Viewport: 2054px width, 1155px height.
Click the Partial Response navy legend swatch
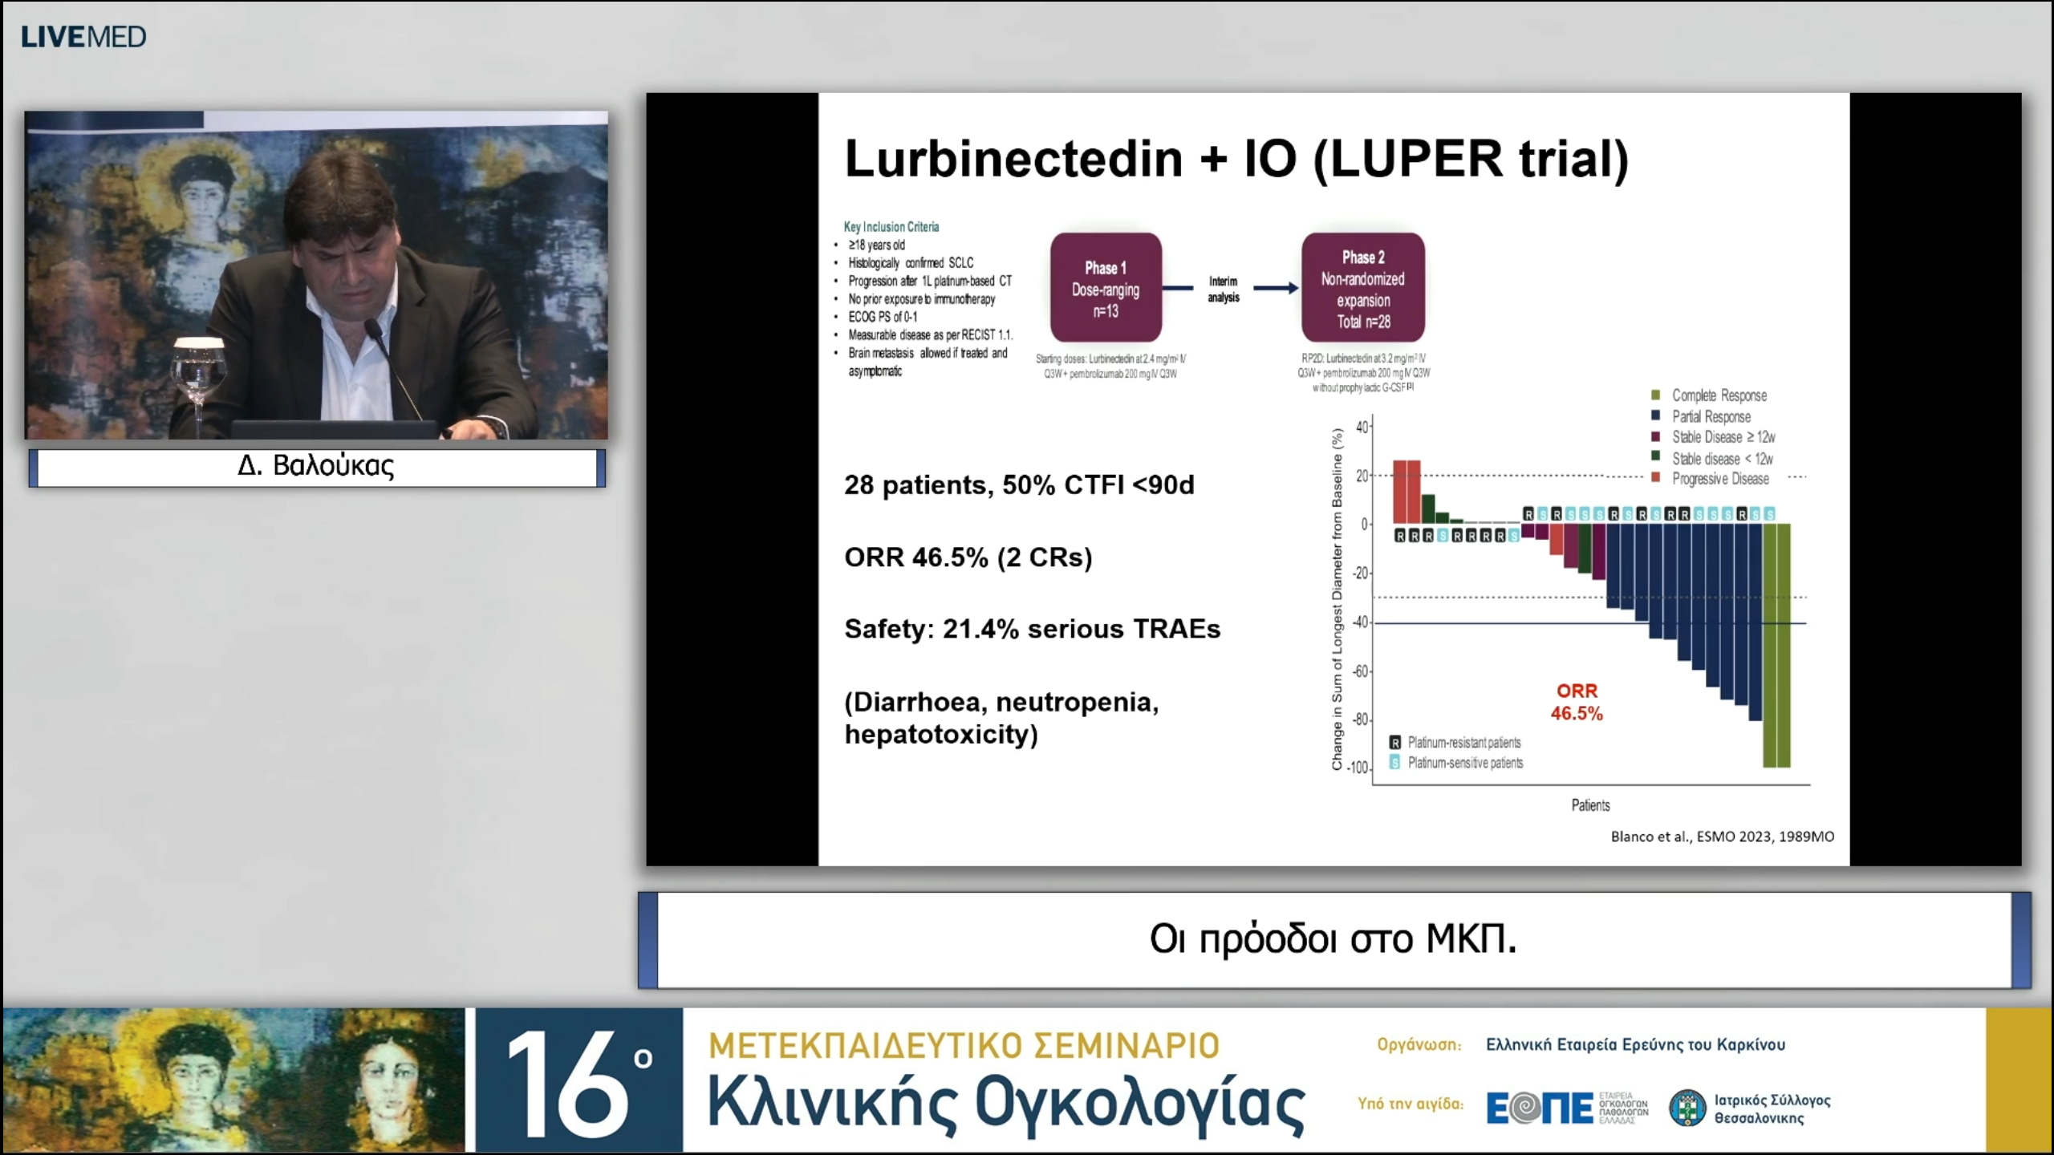click(1655, 415)
